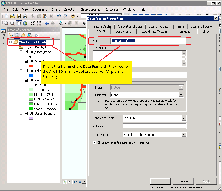222x191 pixels.
Task: Click the blue UT_Lakes symbol swatch
Action: [31, 76]
